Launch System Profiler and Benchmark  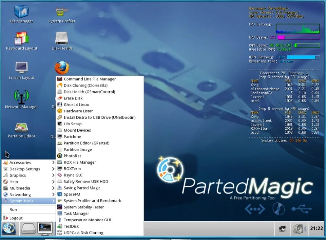[100, 201]
